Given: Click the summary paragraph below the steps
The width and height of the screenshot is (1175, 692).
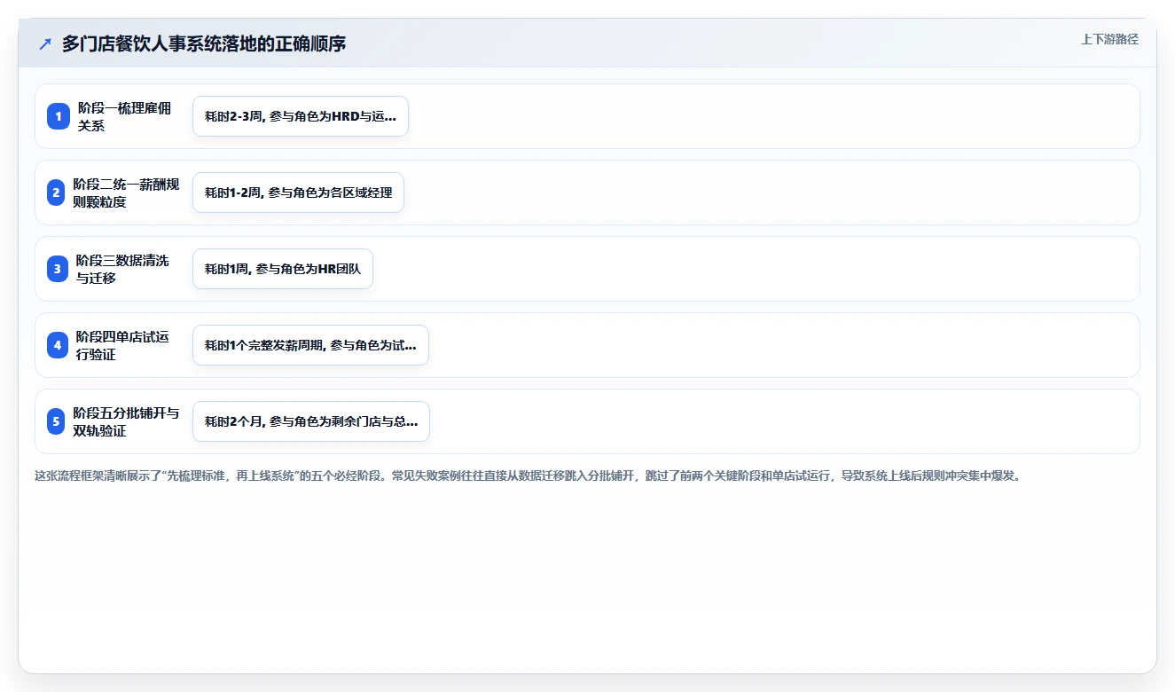Looking at the screenshot, I should [x=529, y=476].
